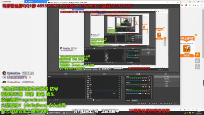Close the 网络连接错误 browser tab
This screenshot has width=204, height=115.
pyautogui.click(x=23, y=2)
